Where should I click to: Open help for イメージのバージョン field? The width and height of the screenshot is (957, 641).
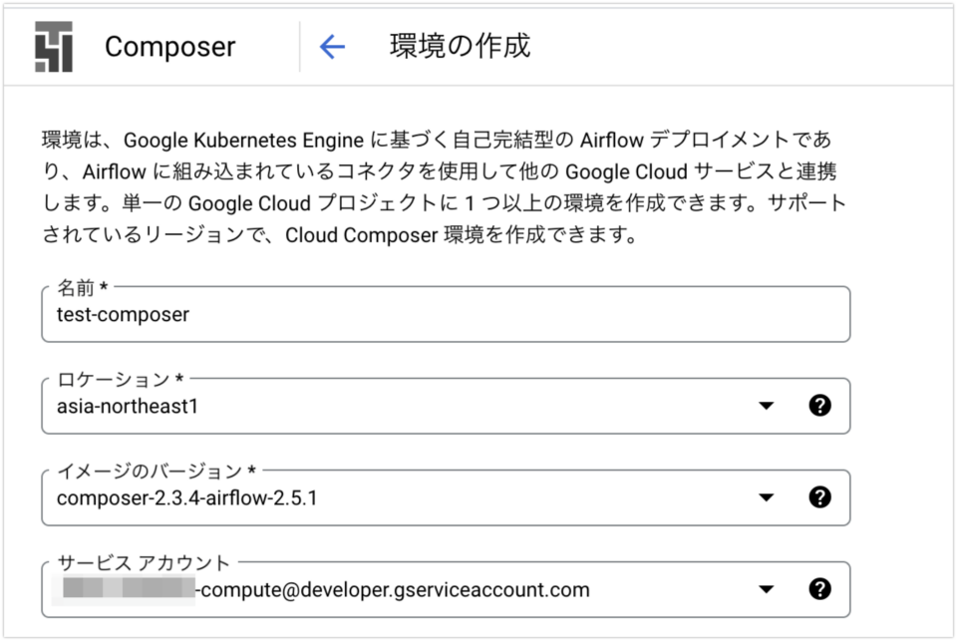point(819,497)
